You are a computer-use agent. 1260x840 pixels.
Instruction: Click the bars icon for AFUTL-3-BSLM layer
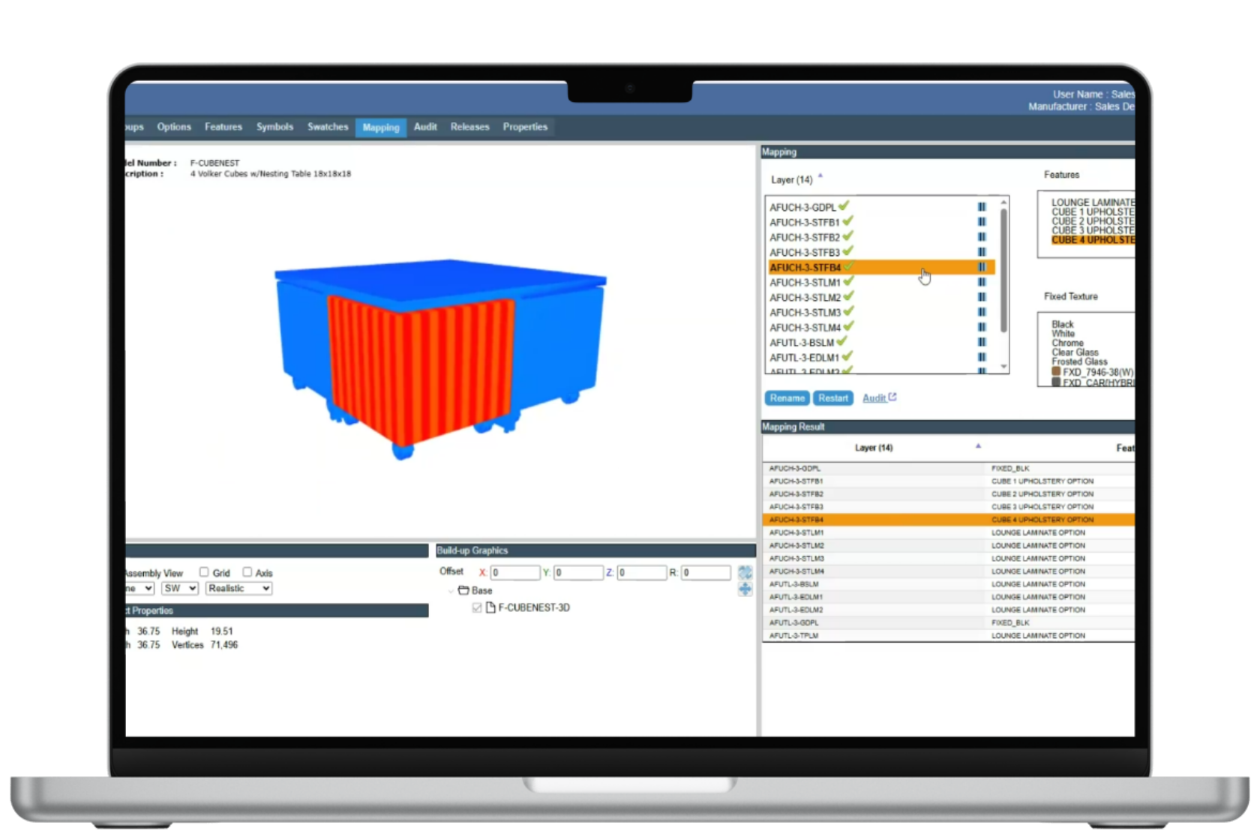pyautogui.click(x=981, y=342)
